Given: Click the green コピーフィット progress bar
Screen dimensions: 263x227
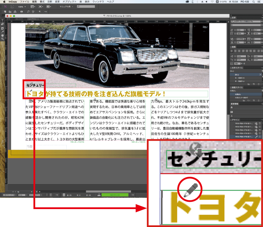Looking at the screenshot, I should [115, 195].
